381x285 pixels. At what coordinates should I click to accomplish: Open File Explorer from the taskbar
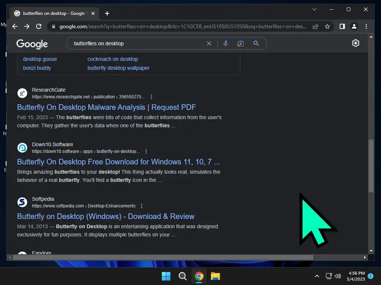click(215, 276)
